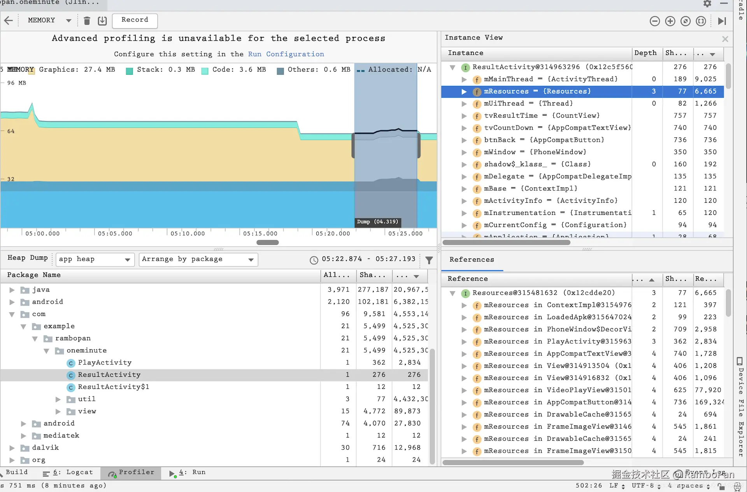Expand the mMainThread field node
This screenshot has width=747, height=492.
[x=464, y=79]
